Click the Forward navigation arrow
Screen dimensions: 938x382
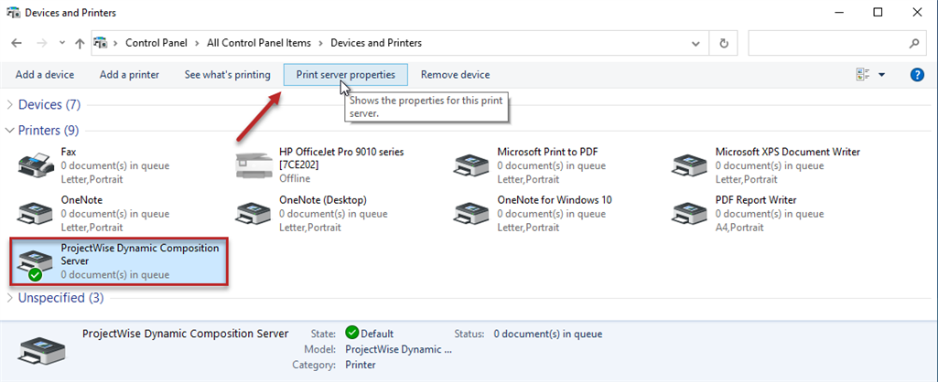(x=41, y=43)
